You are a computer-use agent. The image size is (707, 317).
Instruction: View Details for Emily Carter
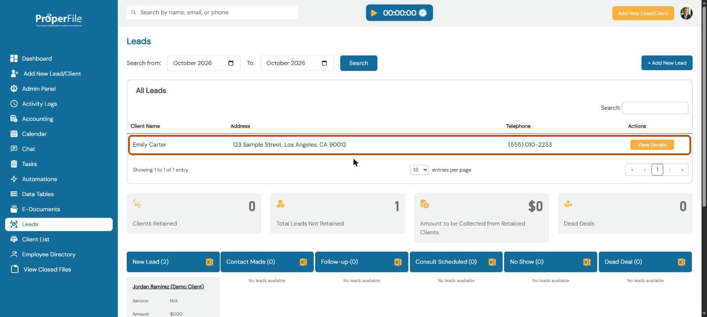[652, 145]
